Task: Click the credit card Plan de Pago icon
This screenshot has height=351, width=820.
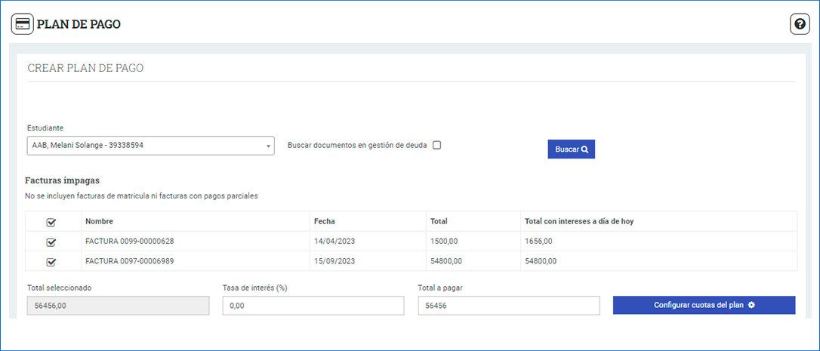Action: click(x=22, y=24)
